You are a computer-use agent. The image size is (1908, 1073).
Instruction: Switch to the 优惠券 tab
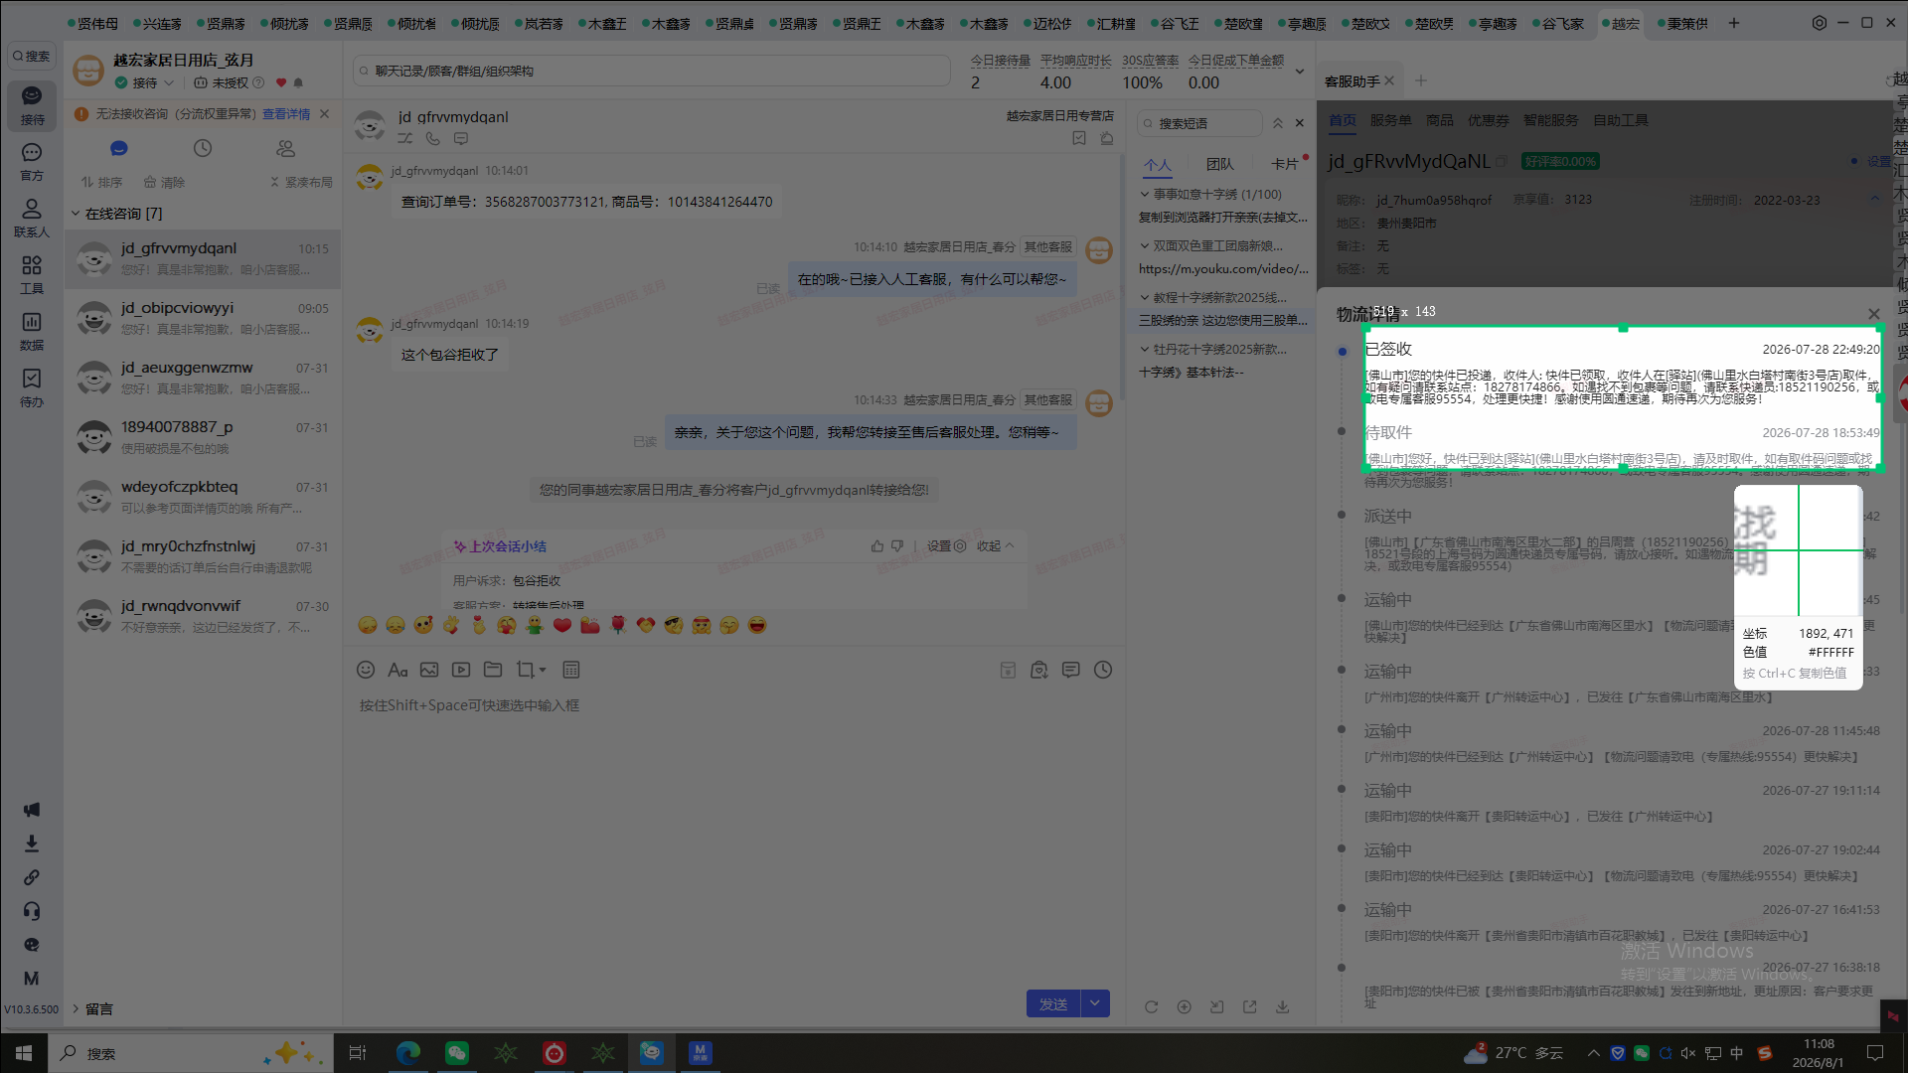[x=1488, y=120]
